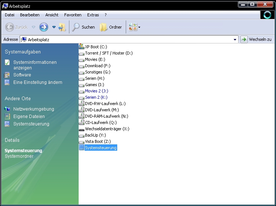
Task: Click Systeminformationen anzeigen link
Action: tap(35, 65)
